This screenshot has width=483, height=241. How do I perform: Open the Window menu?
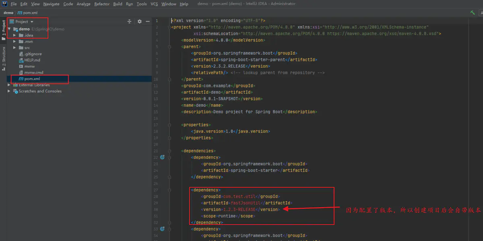(169, 4)
